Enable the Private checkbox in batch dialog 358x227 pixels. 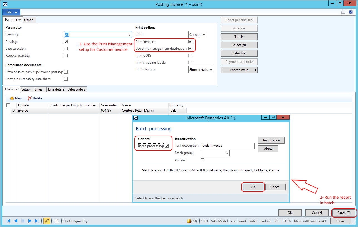pos(202,160)
